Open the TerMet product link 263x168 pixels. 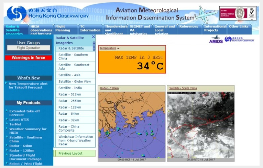pos(15,124)
